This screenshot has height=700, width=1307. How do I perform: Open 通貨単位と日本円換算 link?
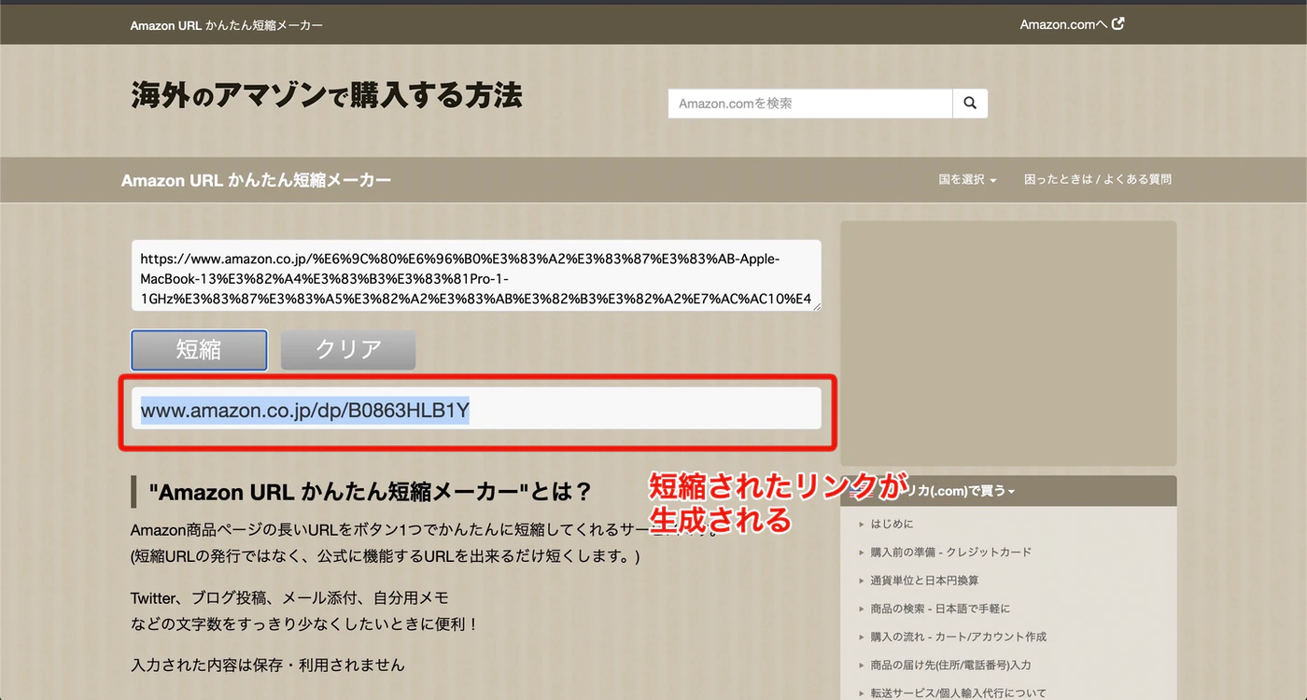click(x=924, y=581)
